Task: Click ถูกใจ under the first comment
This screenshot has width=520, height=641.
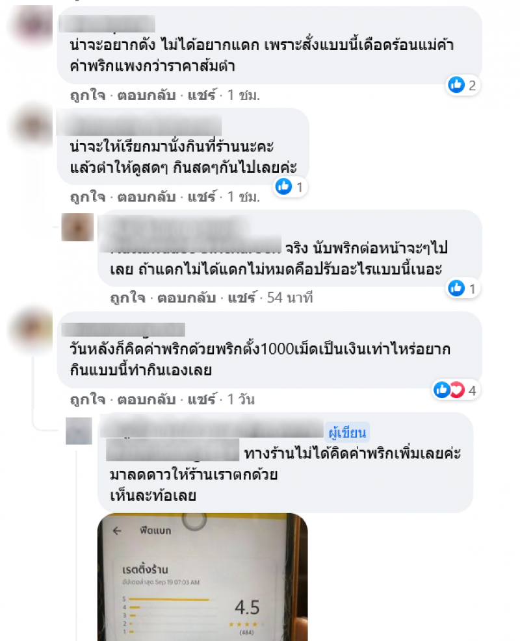Action: 87,95
